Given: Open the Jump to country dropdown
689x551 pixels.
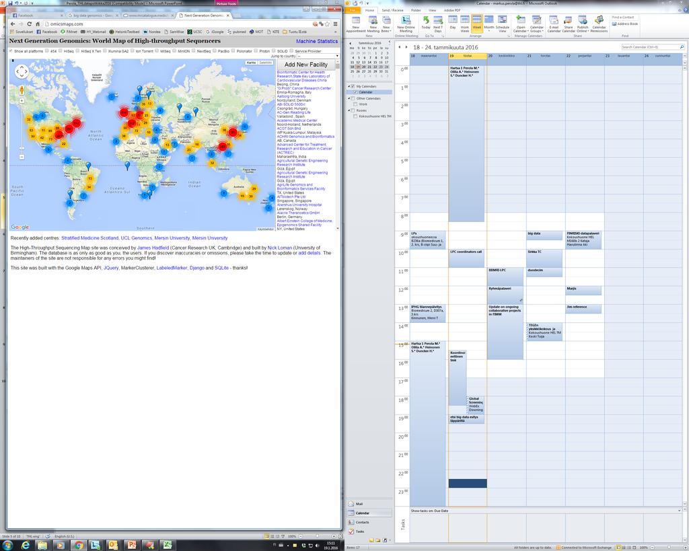Looking at the screenshot, I should 318,57.
